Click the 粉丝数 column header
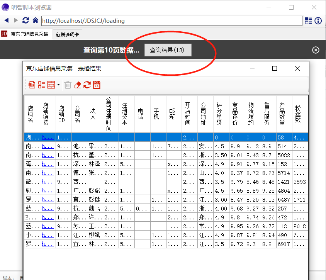This screenshot has width=326, height=280. click(x=300, y=114)
